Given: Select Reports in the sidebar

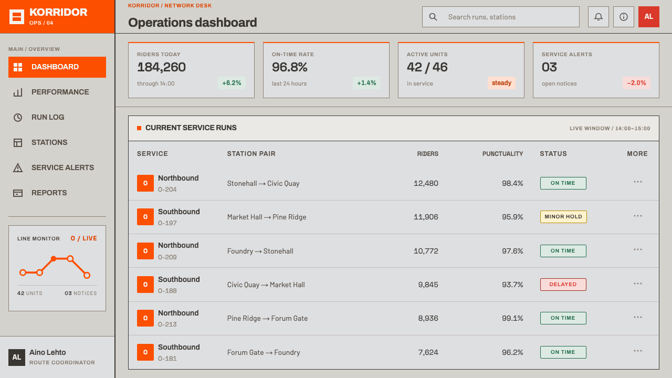Looking at the screenshot, I should 57,193.
